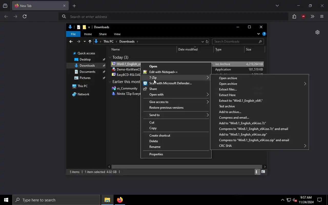Click the uBlock Origin toolbar icon
The image size is (328, 205).
pos(303,16)
